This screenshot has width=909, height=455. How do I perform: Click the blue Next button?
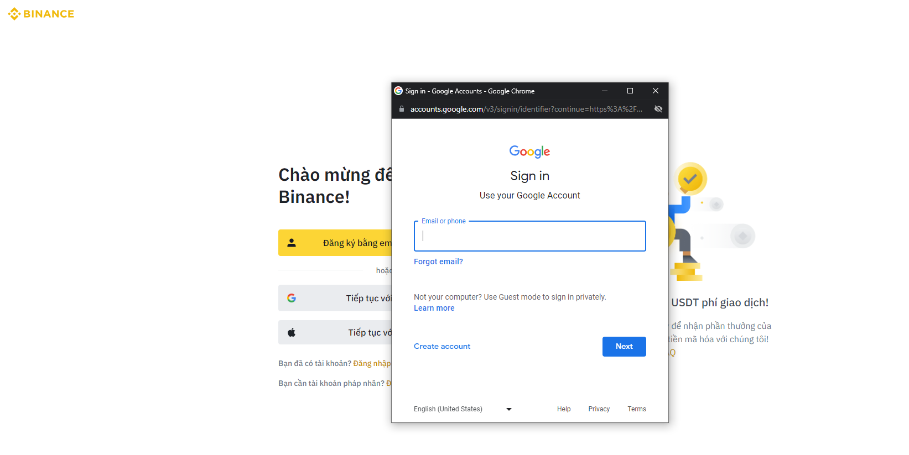[624, 347]
